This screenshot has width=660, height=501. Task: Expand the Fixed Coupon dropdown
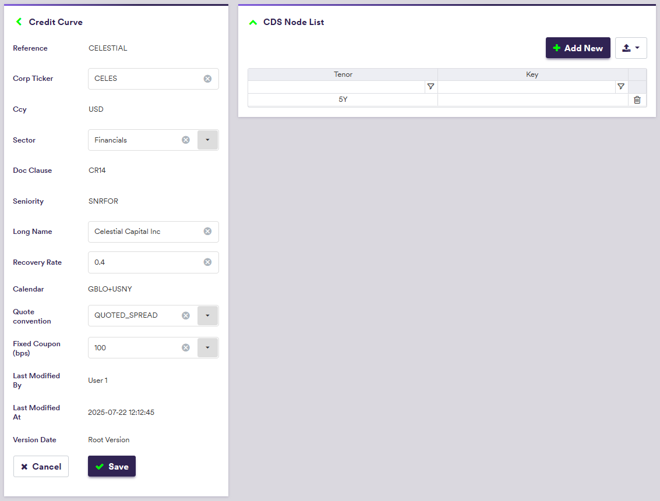[x=207, y=347]
